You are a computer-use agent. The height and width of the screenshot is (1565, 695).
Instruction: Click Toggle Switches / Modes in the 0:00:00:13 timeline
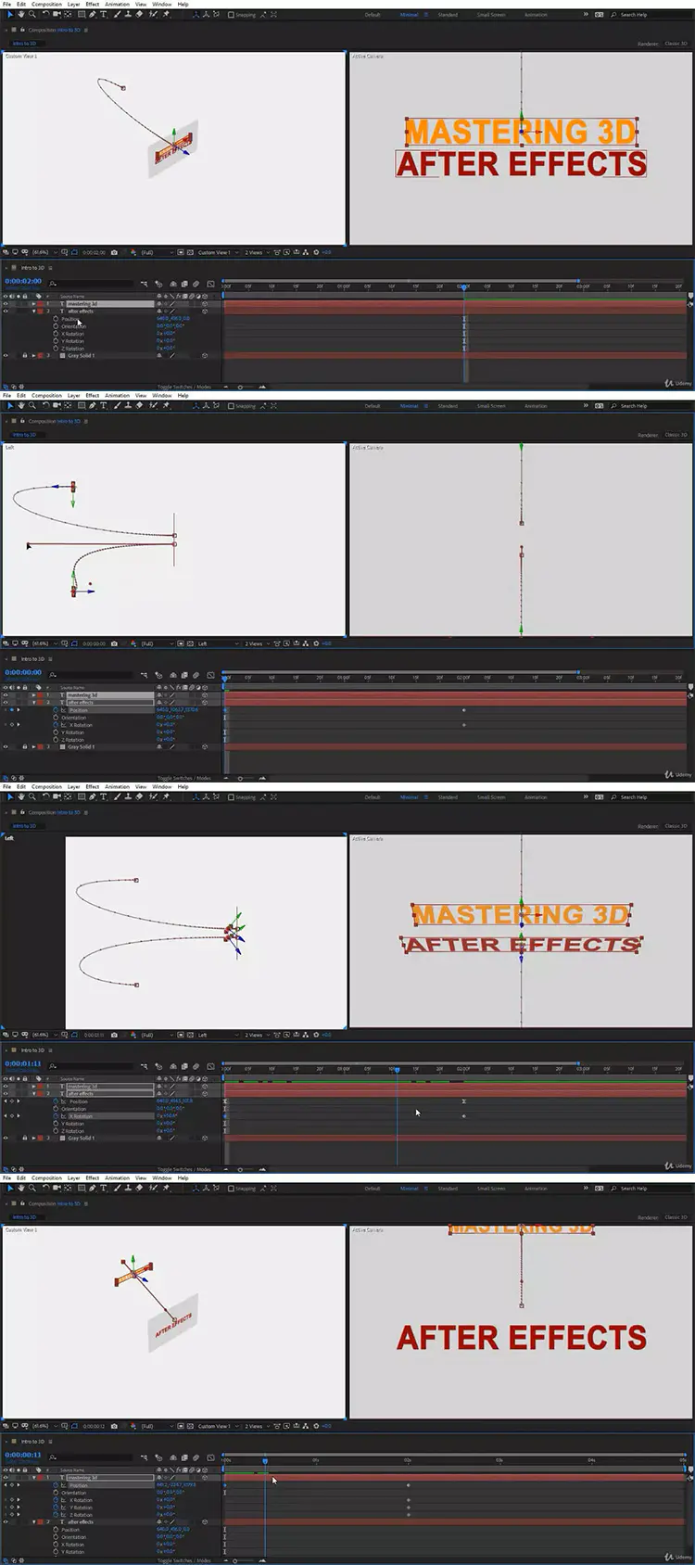[184, 1560]
